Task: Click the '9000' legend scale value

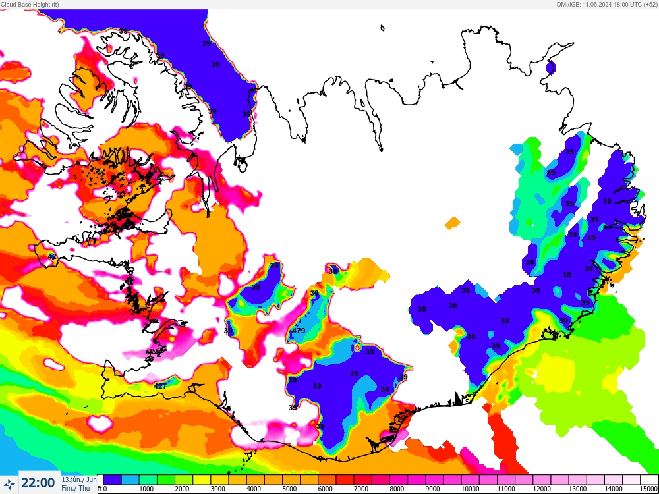Action: pos(432,489)
